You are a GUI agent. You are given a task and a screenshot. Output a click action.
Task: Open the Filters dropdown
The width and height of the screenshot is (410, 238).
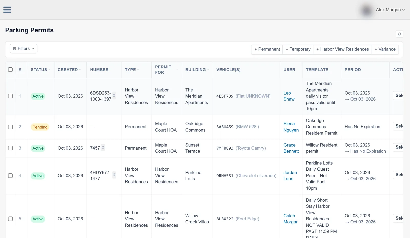coord(24,49)
